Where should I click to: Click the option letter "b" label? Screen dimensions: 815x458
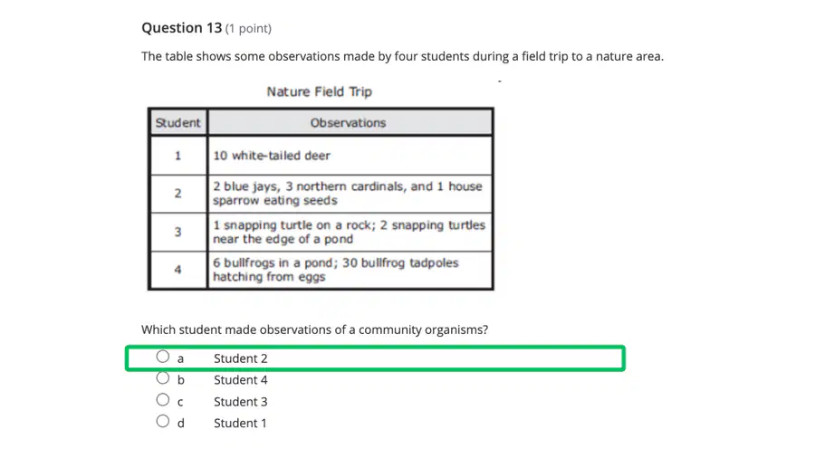tap(180, 380)
